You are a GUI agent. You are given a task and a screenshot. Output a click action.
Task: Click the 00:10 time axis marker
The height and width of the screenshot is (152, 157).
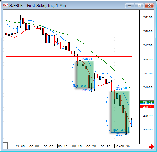63,146
